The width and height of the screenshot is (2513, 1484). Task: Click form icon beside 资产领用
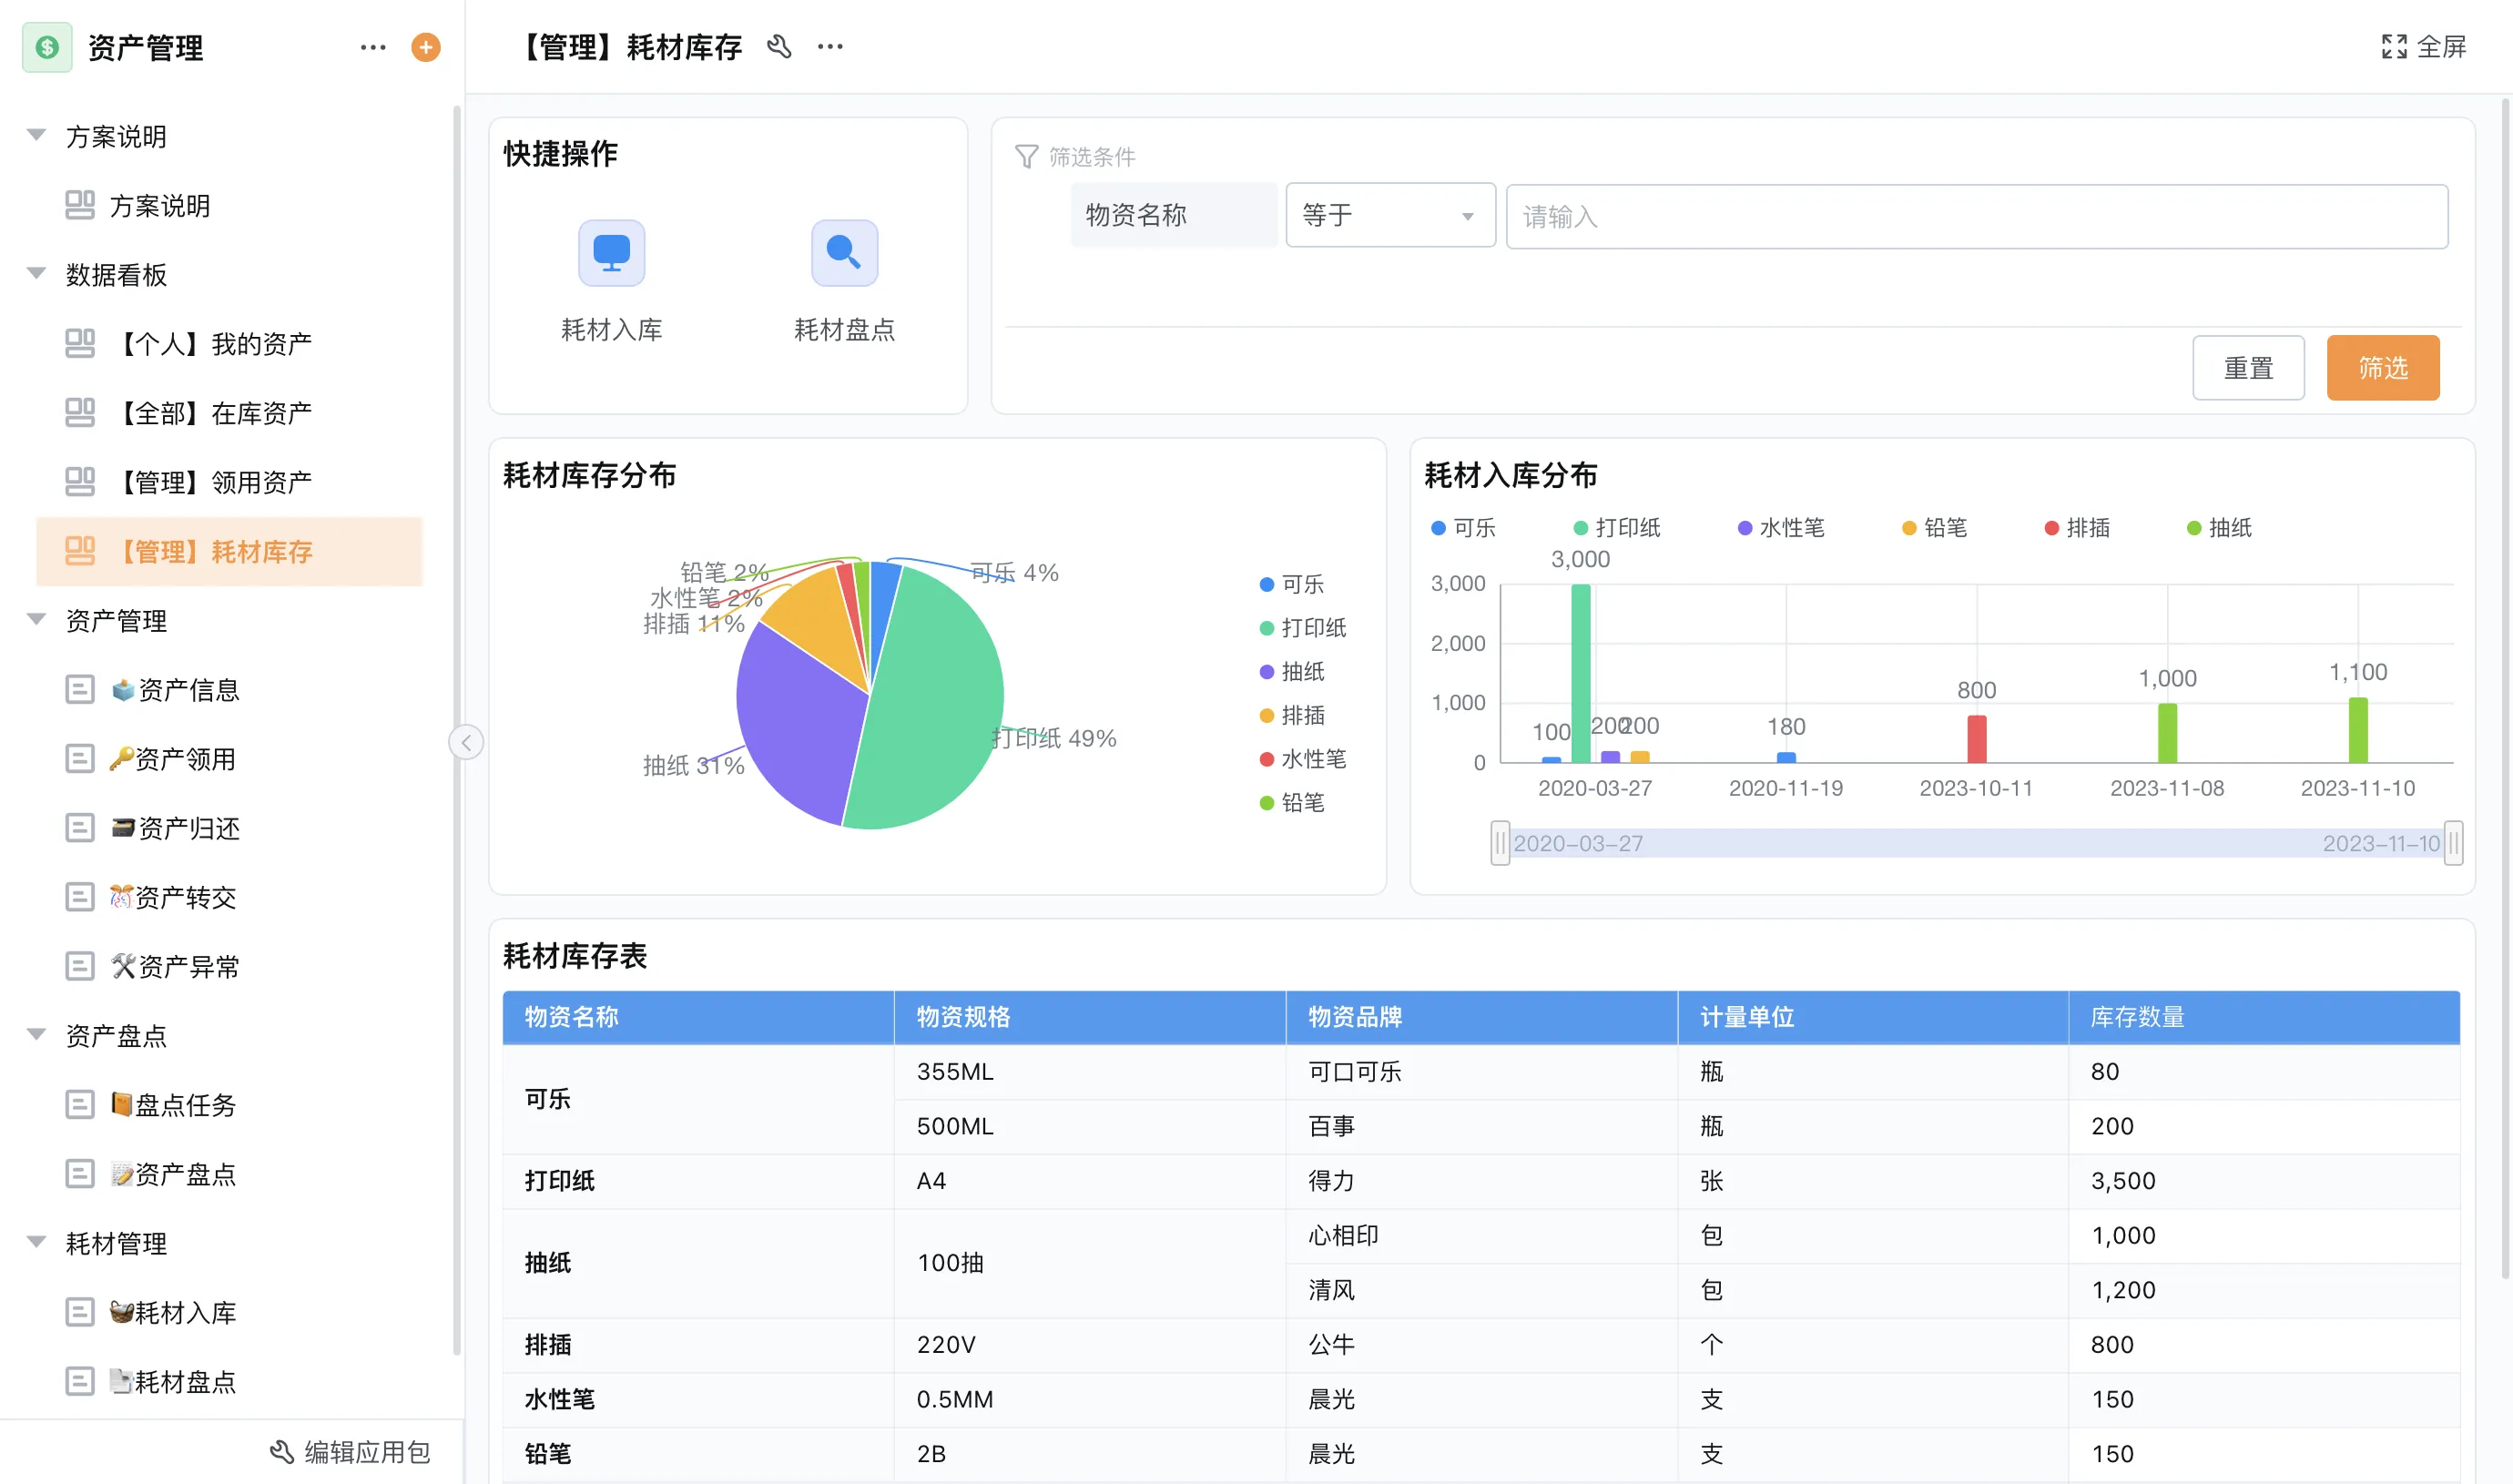point(80,759)
